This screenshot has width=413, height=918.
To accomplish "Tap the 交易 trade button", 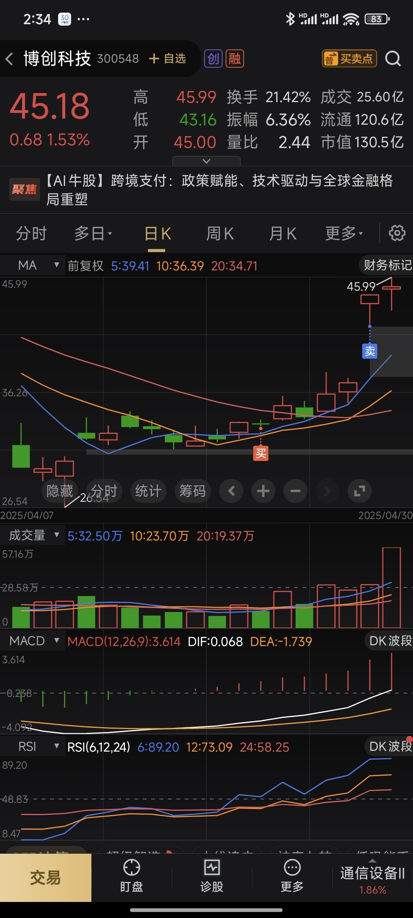I will [x=46, y=877].
